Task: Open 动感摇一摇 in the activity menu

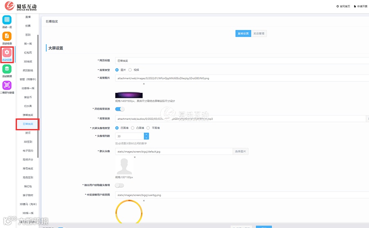Action: pyautogui.click(x=28, y=88)
